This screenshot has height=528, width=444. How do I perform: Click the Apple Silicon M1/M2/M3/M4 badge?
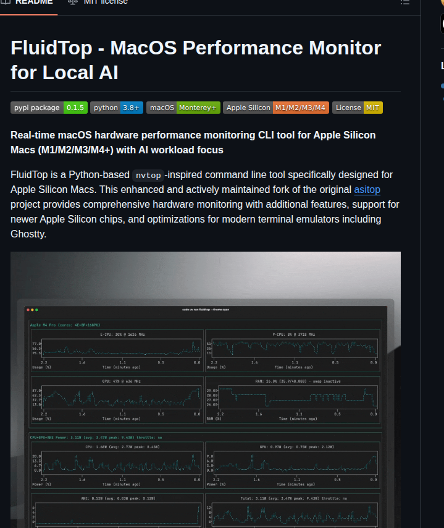pos(276,108)
